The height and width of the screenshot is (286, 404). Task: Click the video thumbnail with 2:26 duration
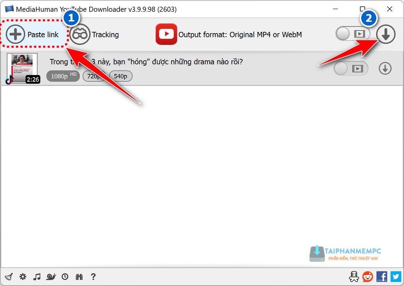(x=22, y=68)
